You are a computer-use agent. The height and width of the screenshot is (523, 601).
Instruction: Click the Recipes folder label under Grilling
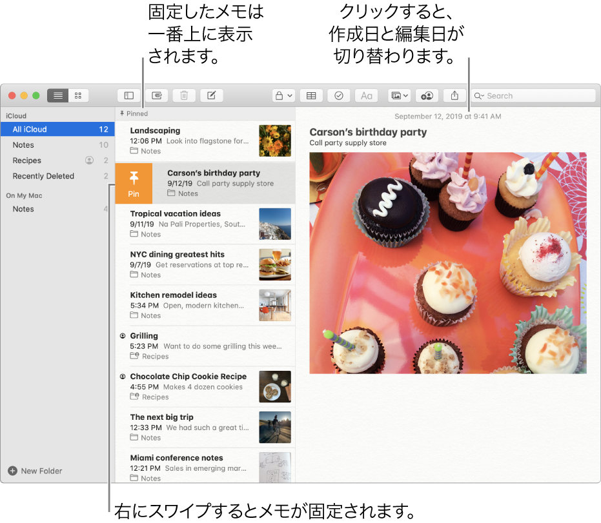(150, 357)
